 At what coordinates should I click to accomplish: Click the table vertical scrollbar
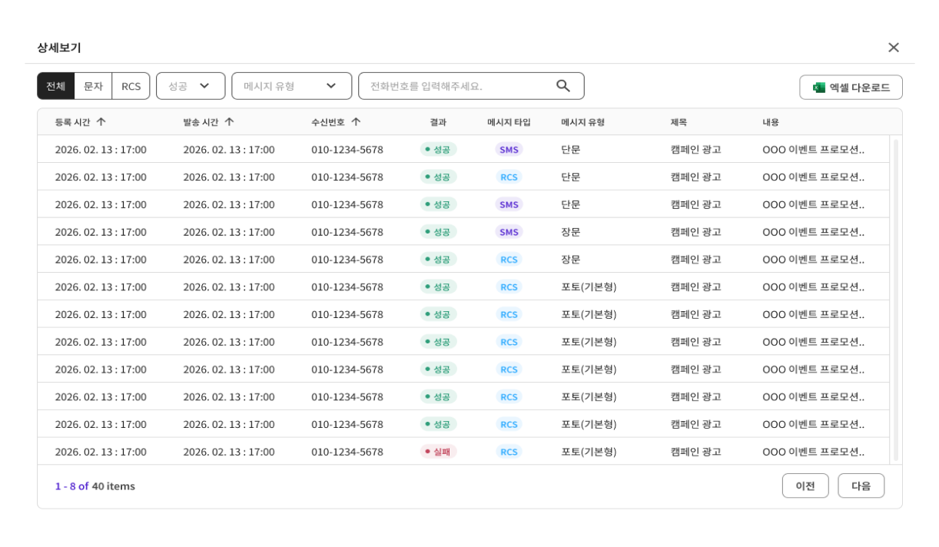coord(895,300)
